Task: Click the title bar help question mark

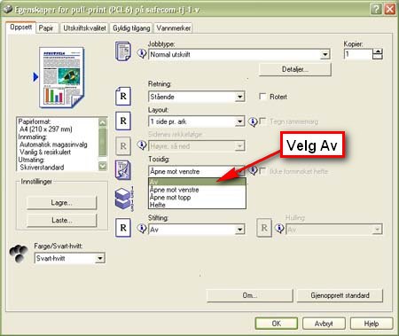Action: (x=376, y=9)
